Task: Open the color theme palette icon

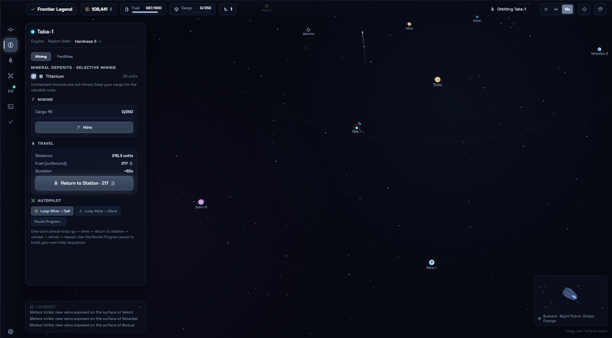Action: point(600,9)
